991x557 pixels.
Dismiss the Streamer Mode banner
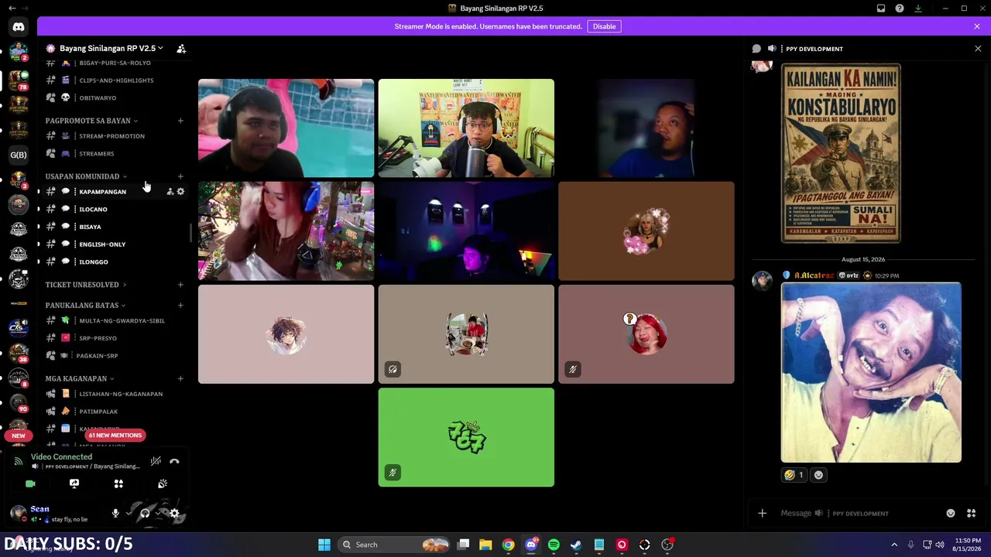coord(977,26)
